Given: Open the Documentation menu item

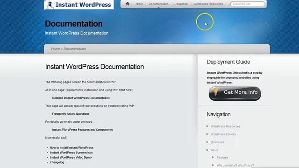Looking at the screenshot, I should tap(158, 4).
